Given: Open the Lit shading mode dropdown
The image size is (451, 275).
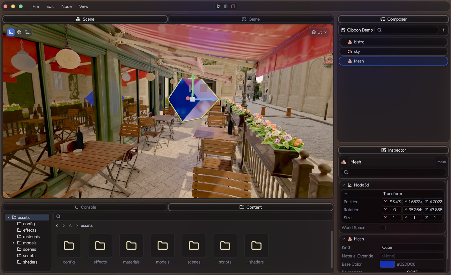Looking at the screenshot, I should [x=319, y=32].
